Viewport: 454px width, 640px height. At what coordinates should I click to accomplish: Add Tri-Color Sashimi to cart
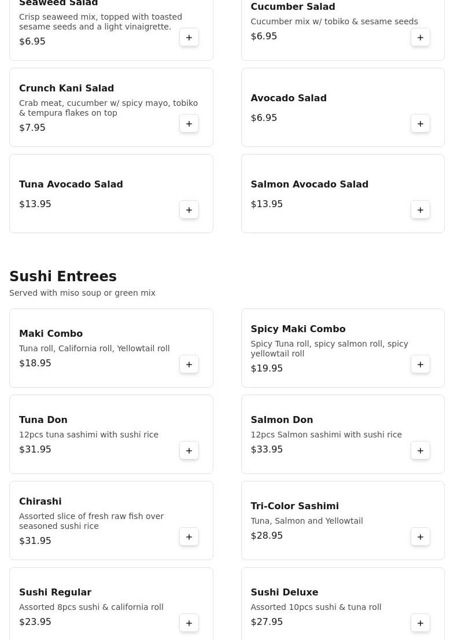click(420, 537)
